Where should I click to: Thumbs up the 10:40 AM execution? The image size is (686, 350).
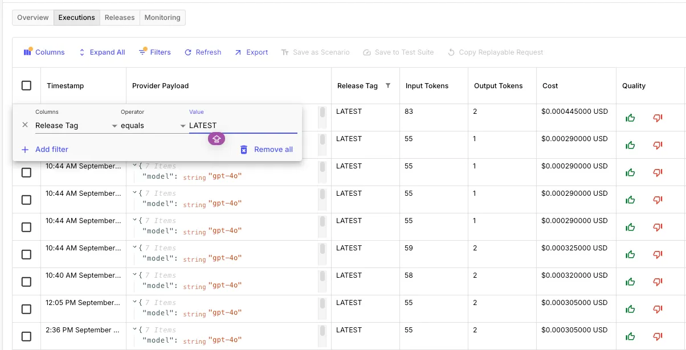(630, 282)
